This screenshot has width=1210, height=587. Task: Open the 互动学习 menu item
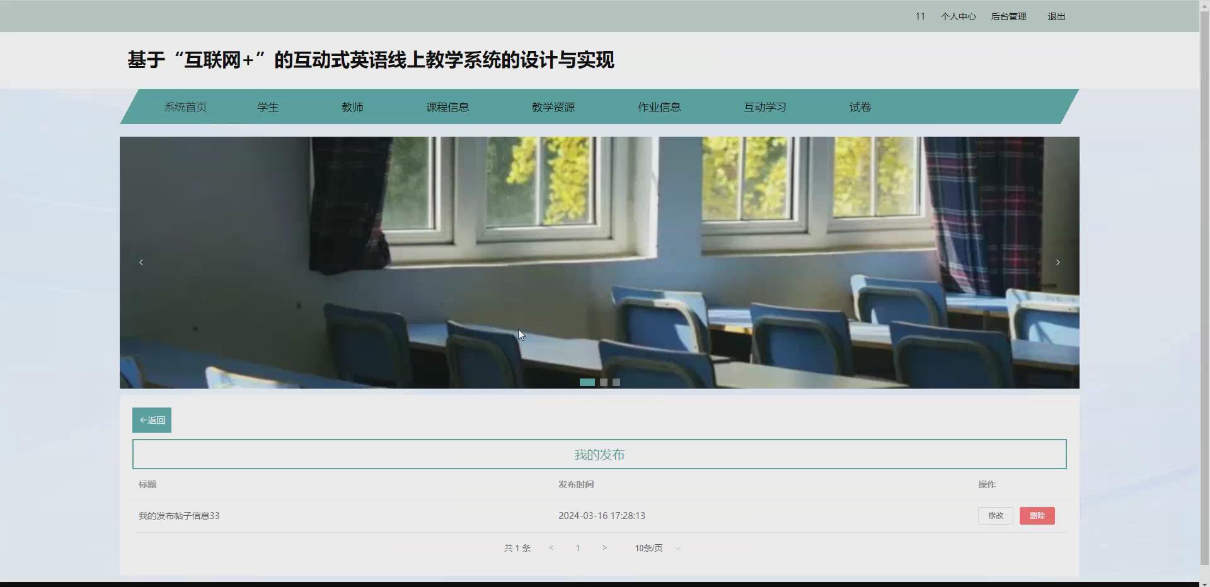click(x=764, y=106)
